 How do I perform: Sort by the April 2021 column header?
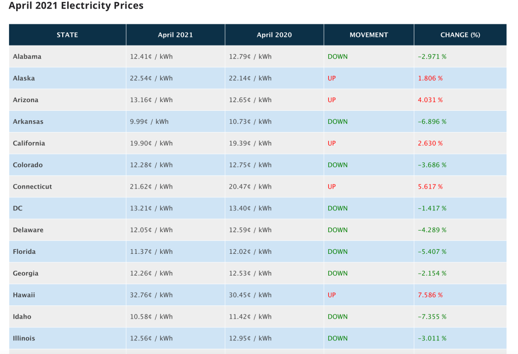[x=175, y=35]
